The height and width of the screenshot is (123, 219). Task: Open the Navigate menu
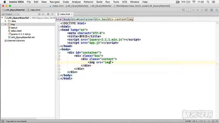55,2
